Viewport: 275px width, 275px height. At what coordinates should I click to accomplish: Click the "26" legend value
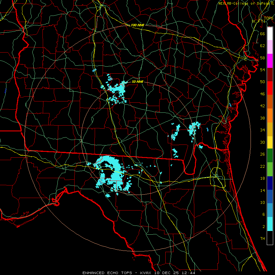tap(262, 154)
